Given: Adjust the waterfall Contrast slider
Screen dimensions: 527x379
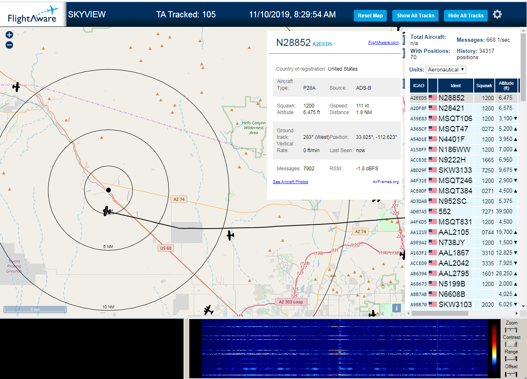Looking at the screenshot, I should coord(511,344).
